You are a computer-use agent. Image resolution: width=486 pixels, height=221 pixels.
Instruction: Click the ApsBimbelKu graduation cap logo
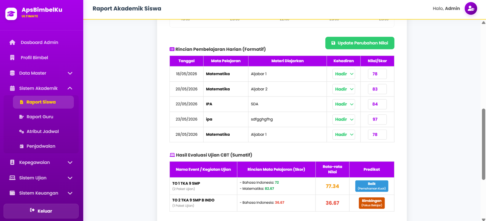[11, 14]
